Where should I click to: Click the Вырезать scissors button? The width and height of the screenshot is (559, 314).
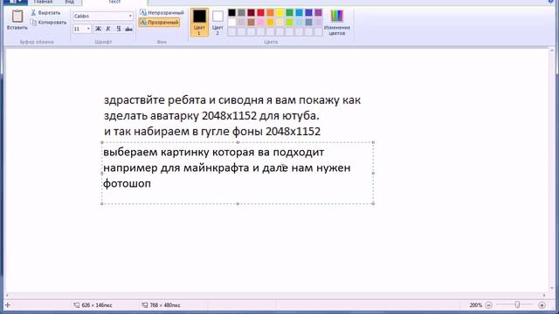pos(45,13)
